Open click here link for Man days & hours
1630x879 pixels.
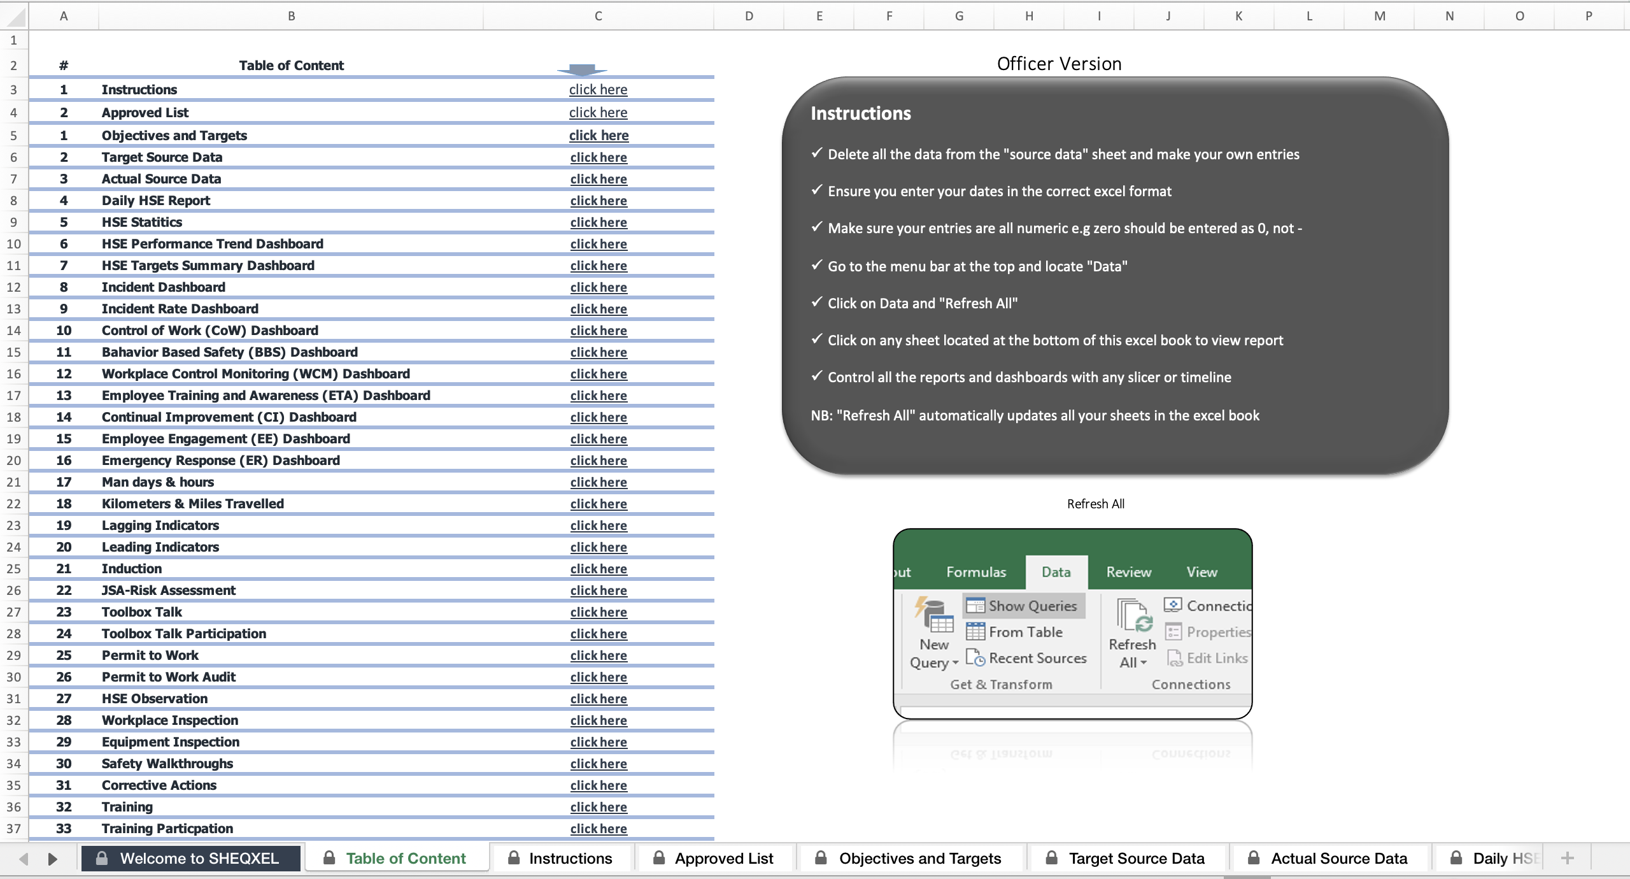coord(599,482)
